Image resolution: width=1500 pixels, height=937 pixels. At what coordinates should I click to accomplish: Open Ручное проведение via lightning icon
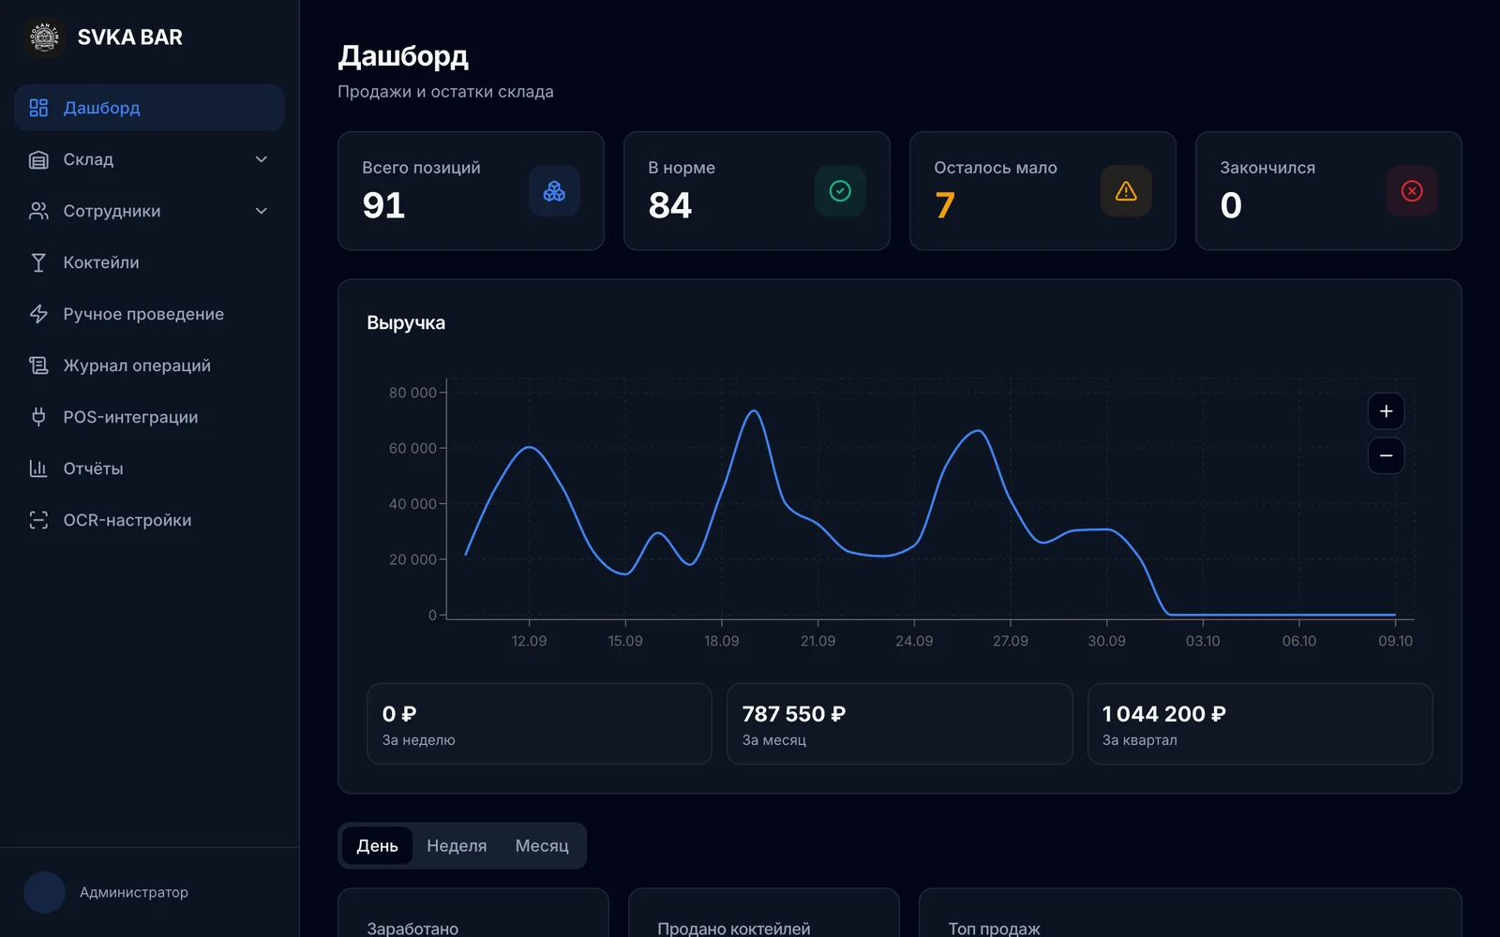pos(38,314)
